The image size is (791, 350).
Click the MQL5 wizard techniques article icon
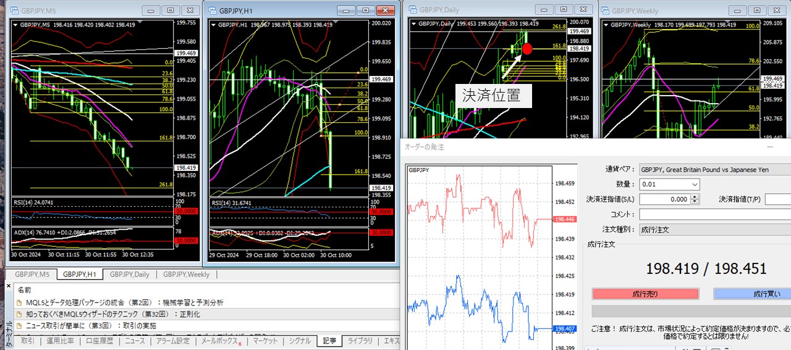coord(19,314)
